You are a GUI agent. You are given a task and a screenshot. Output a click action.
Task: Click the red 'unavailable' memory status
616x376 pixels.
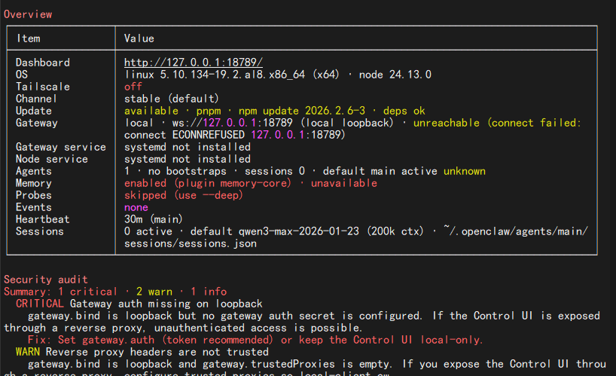pos(344,183)
